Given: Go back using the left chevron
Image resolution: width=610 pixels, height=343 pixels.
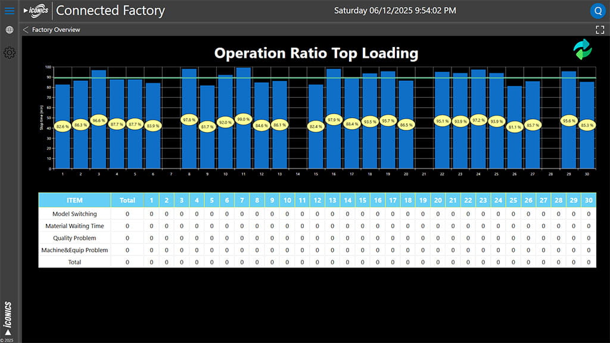Looking at the screenshot, I should point(26,30).
